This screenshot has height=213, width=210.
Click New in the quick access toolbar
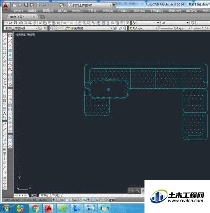pyautogui.click(x=14, y=5)
